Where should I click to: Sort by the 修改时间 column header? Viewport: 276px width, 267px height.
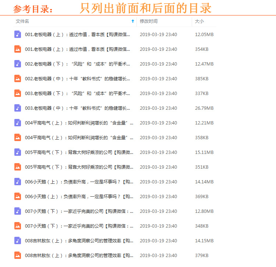(x=149, y=21)
